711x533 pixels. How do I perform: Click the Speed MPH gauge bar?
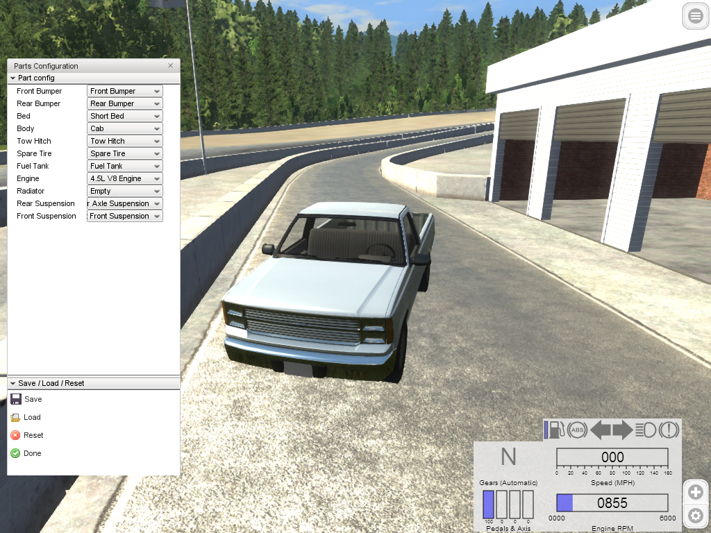(x=612, y=457)
